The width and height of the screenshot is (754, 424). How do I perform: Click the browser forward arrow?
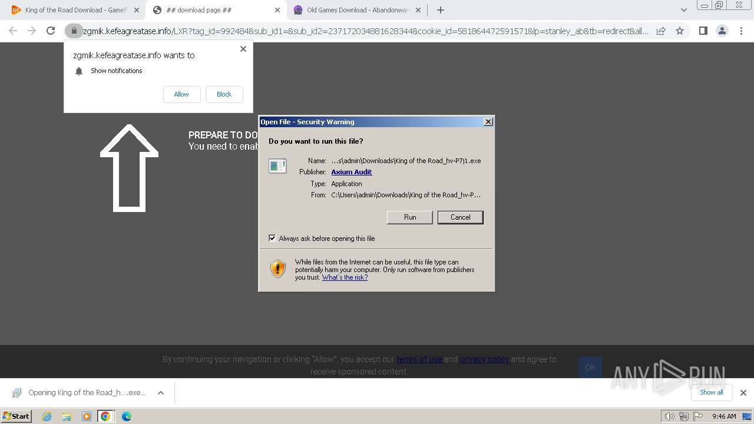coord(32,31)
